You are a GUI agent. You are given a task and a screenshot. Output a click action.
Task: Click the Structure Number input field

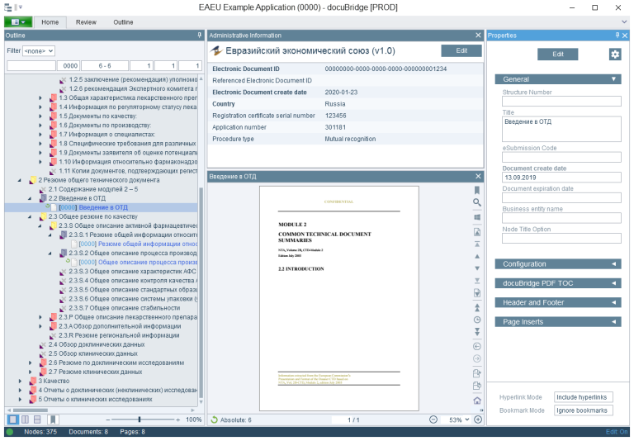pyautogui.click(x=561, y=101)
